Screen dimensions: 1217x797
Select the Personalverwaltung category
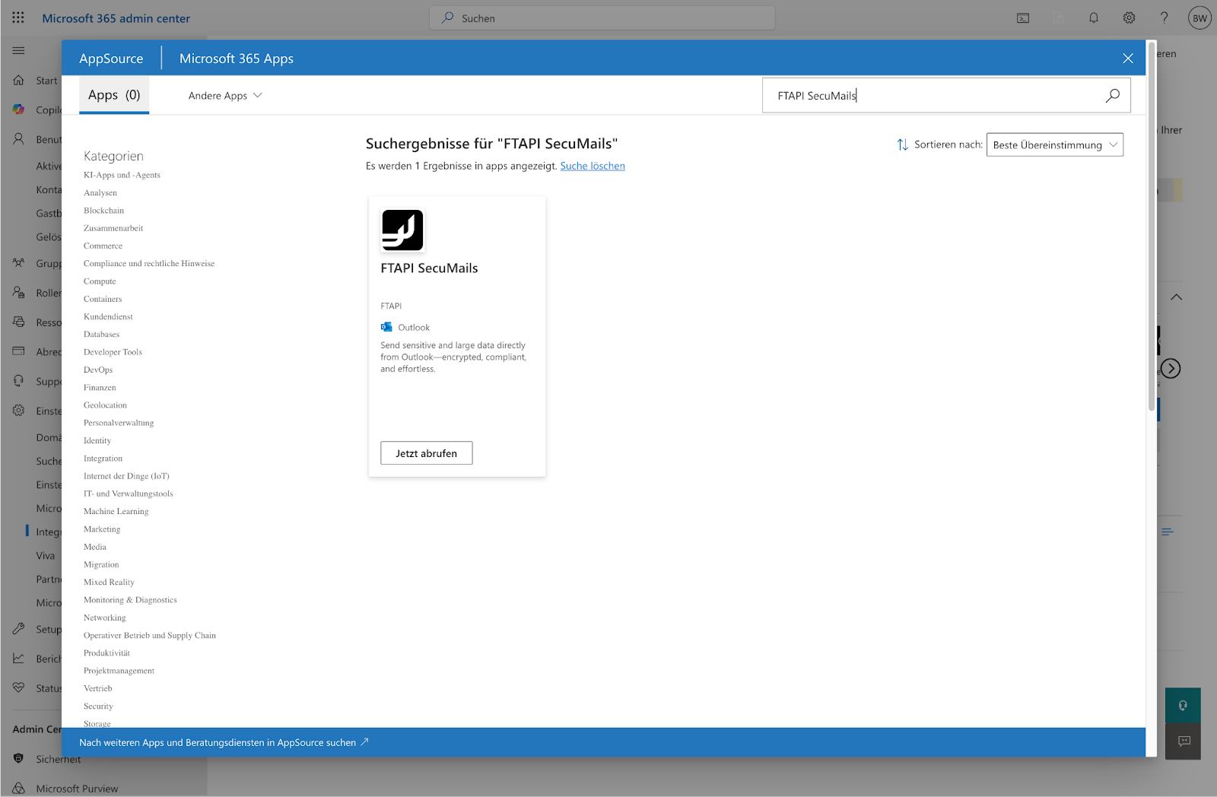(119, 423)
